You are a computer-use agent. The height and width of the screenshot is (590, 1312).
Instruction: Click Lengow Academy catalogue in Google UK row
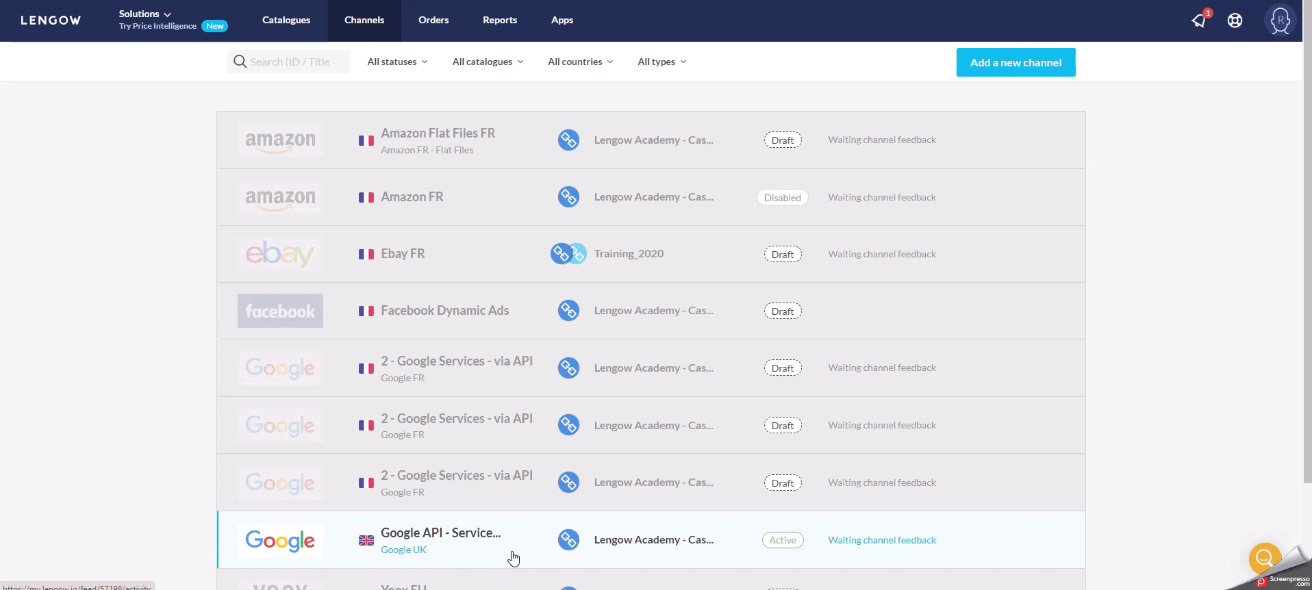654,540
